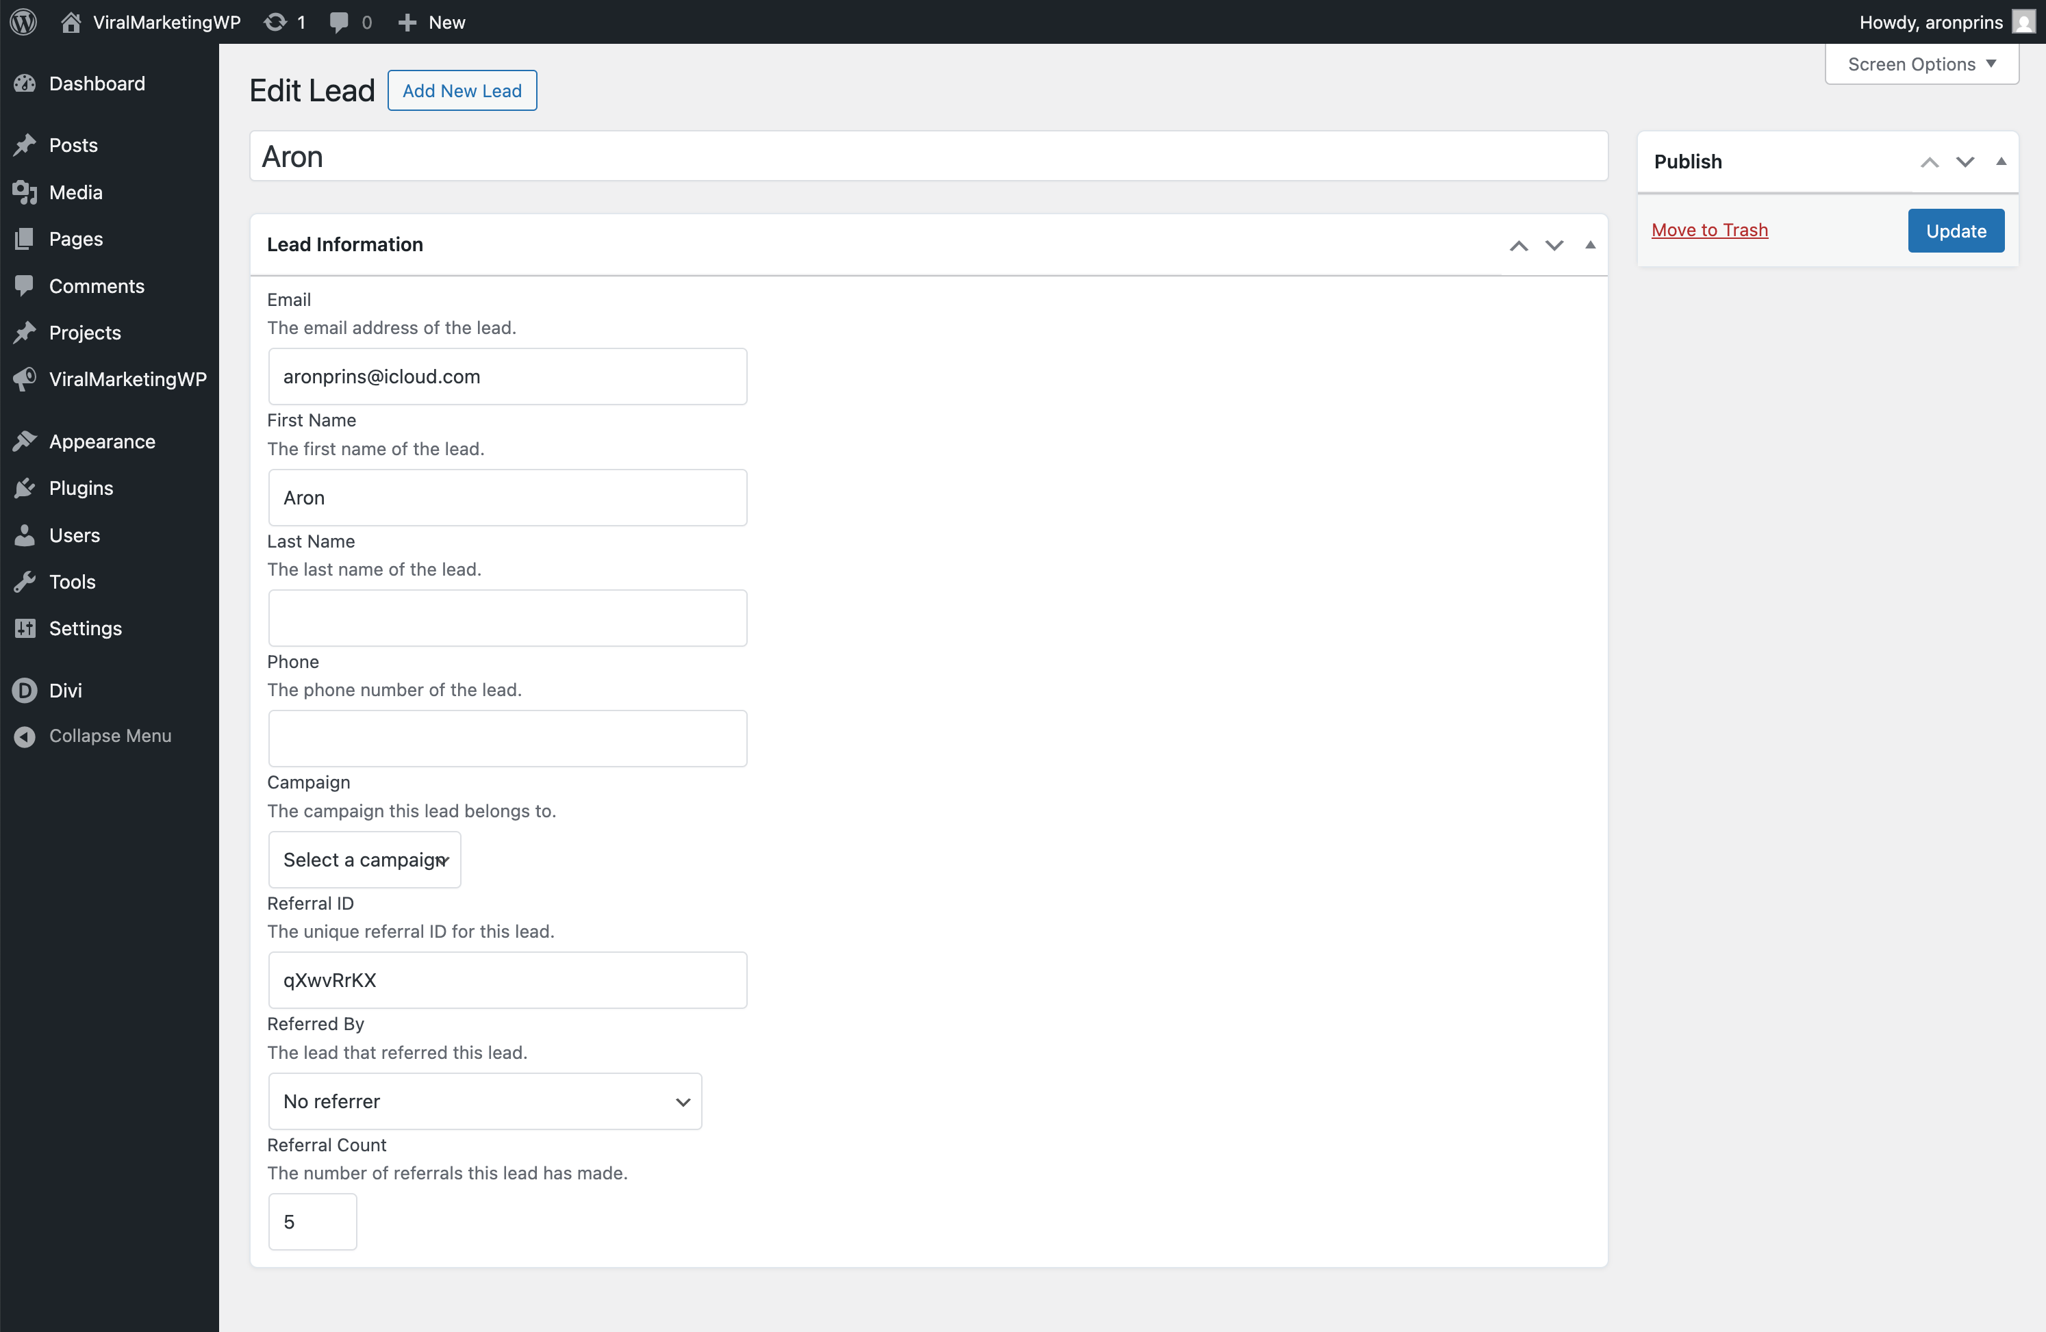Click the comments bubble icon in admin bar
This screenshot has height=1332, width=2046.
(x=340, y=21)
